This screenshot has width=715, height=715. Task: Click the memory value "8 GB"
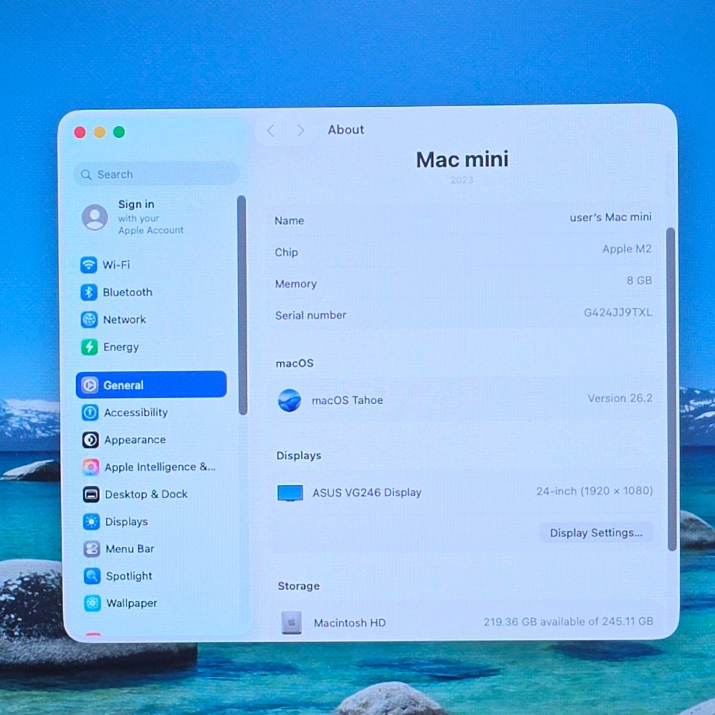(639, 280)
